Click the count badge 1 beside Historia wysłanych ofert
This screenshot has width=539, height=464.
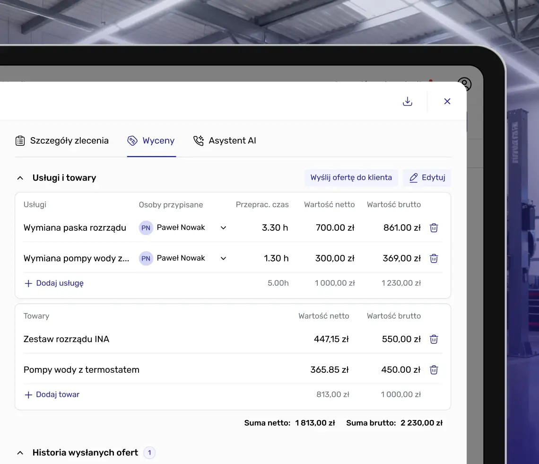(x=149, y=453)
